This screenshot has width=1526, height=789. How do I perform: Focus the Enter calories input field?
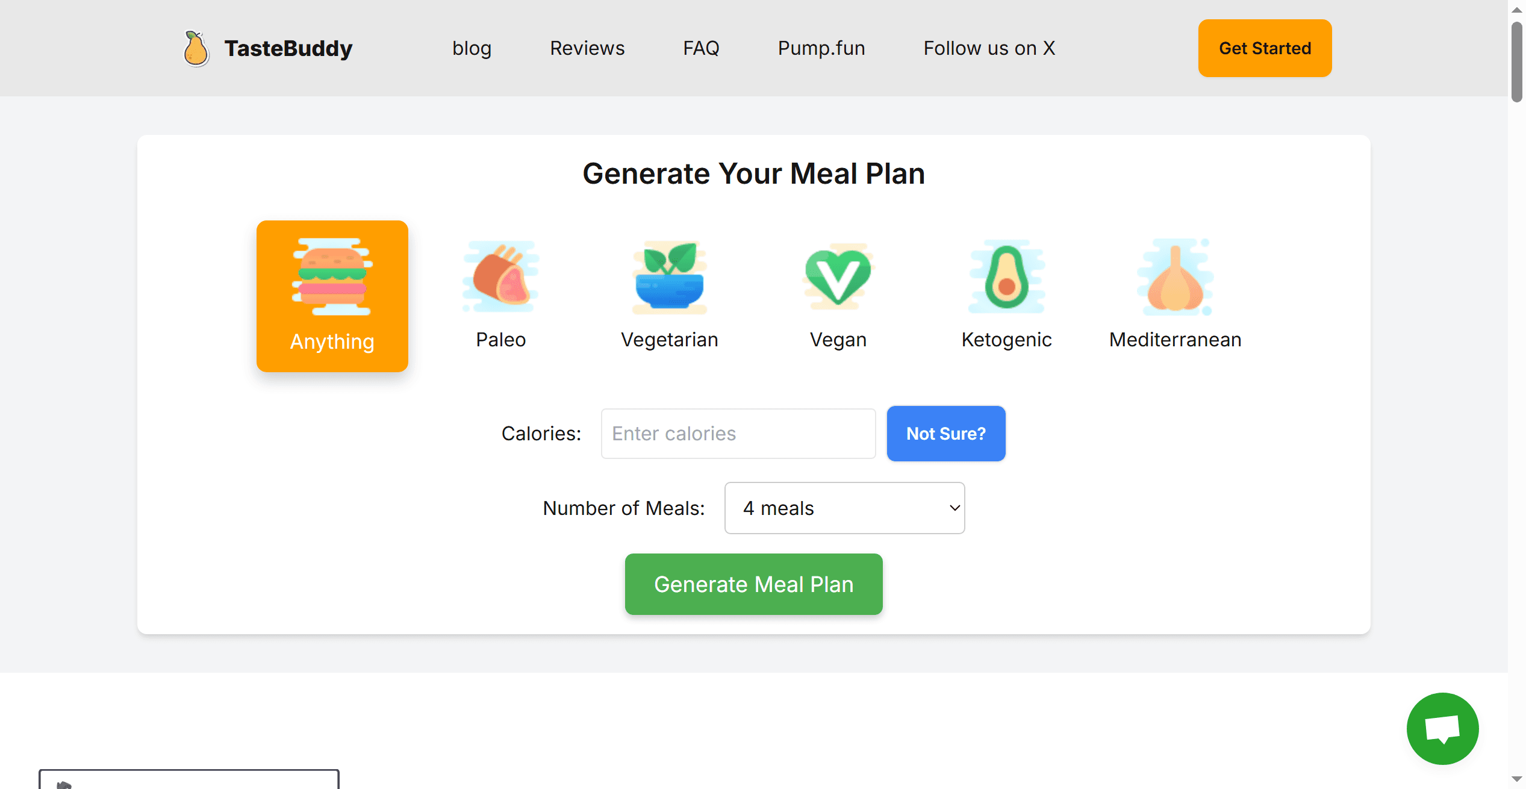point(738,434)
